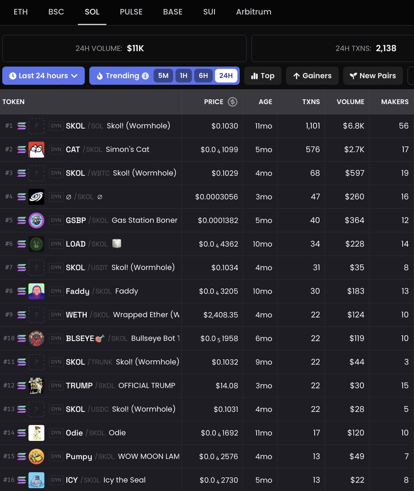Image resolution: width=414 pixels, height=491 pixels.
Task: Click Solana chain icon in row #16
Action: (22, 480)
